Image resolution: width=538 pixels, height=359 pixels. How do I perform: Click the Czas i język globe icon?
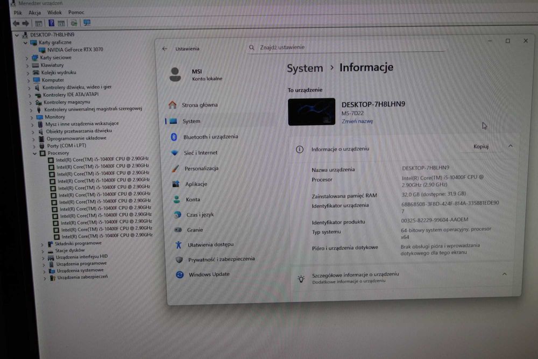178,215
